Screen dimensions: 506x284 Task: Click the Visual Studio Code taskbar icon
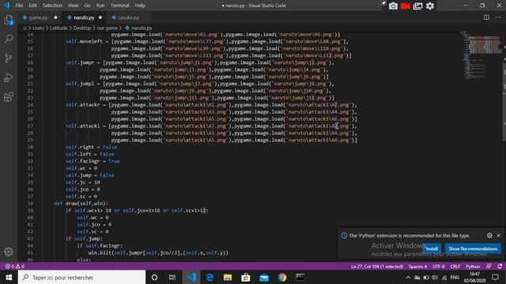tap(191, 277)
